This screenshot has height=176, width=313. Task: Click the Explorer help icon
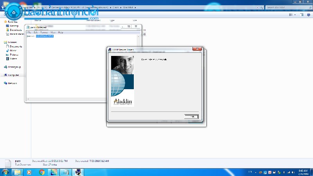(x=309, y=15)
